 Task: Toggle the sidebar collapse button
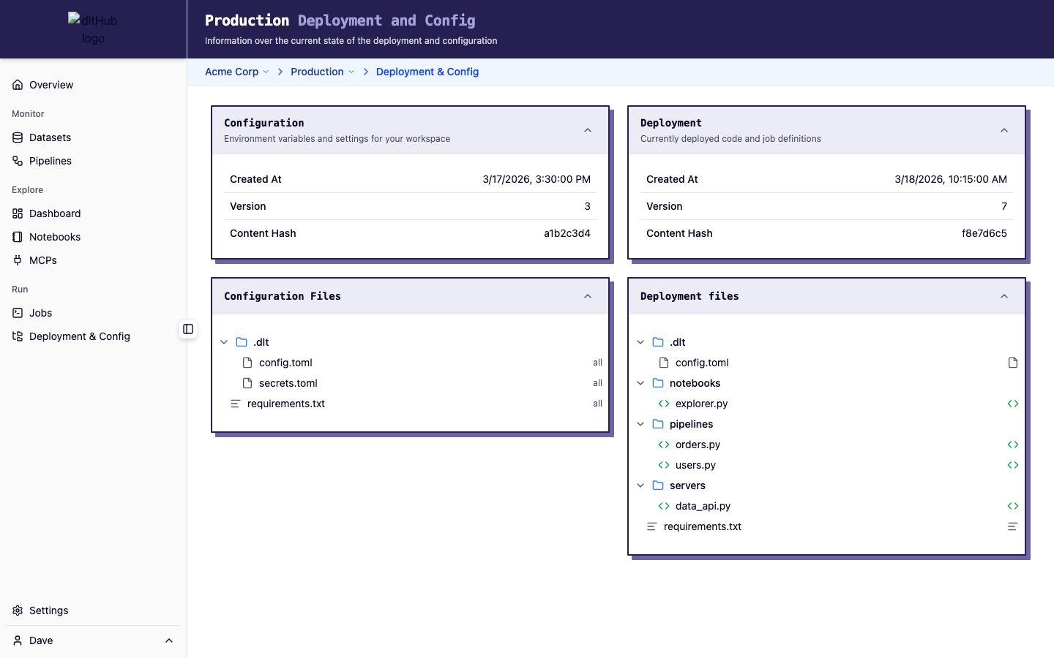(188, 329)
